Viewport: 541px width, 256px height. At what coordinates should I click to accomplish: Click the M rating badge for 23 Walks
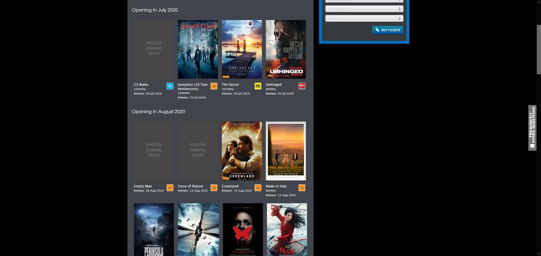click(170, 86)
